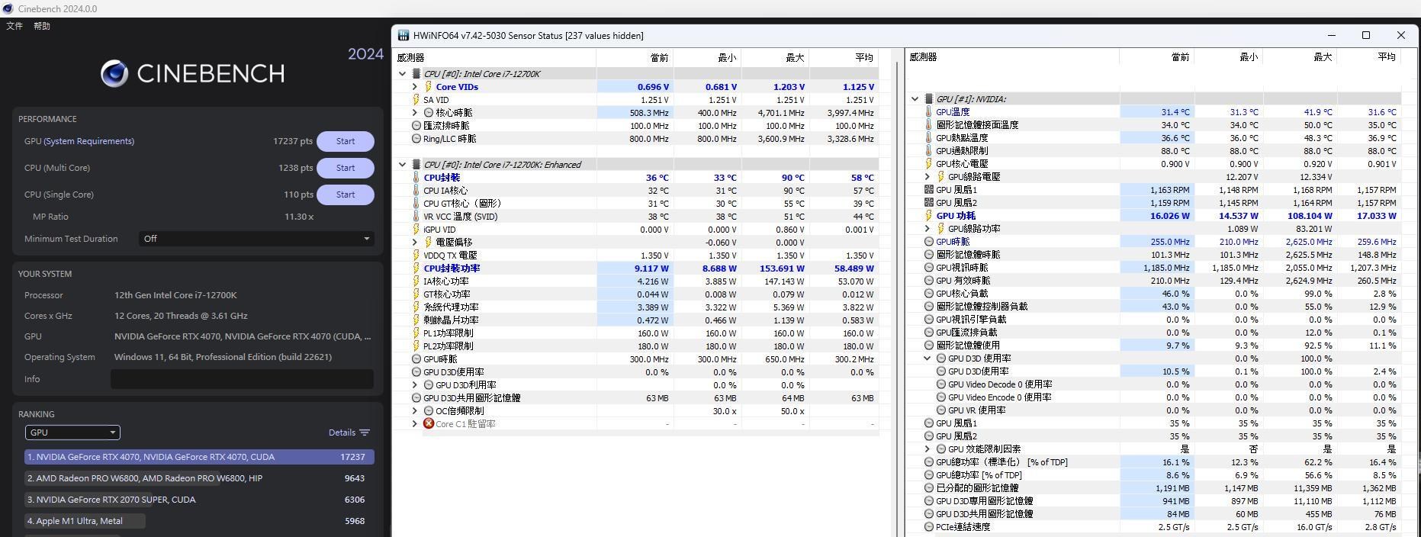
Task: Open the Minimum Test Duration dropdown
Action: pyautogui.click(x=256, y=239)
